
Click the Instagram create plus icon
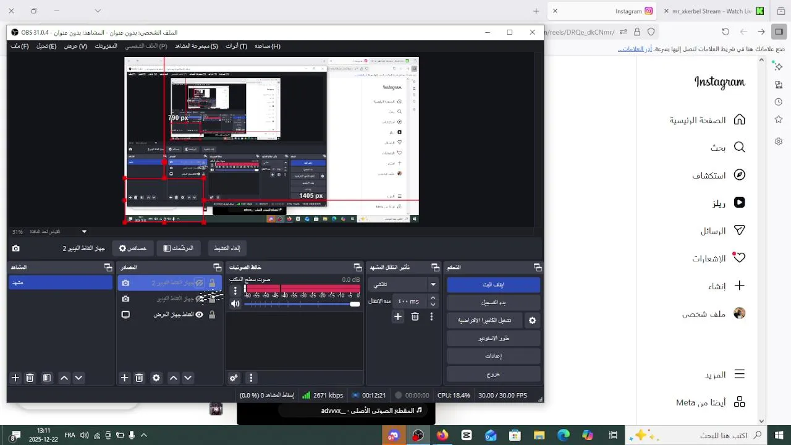[x=739, y=286]
